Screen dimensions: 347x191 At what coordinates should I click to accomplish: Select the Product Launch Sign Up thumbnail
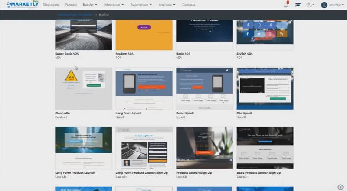pyautogui.click(x=204, y=148)
